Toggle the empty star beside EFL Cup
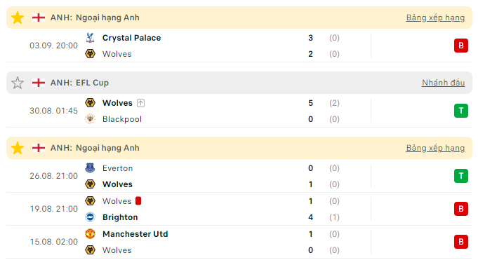478x260 pixels. 18,83
